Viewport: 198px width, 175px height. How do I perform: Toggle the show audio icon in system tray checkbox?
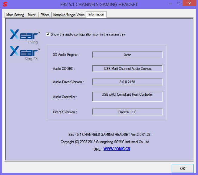coord(48,34)
